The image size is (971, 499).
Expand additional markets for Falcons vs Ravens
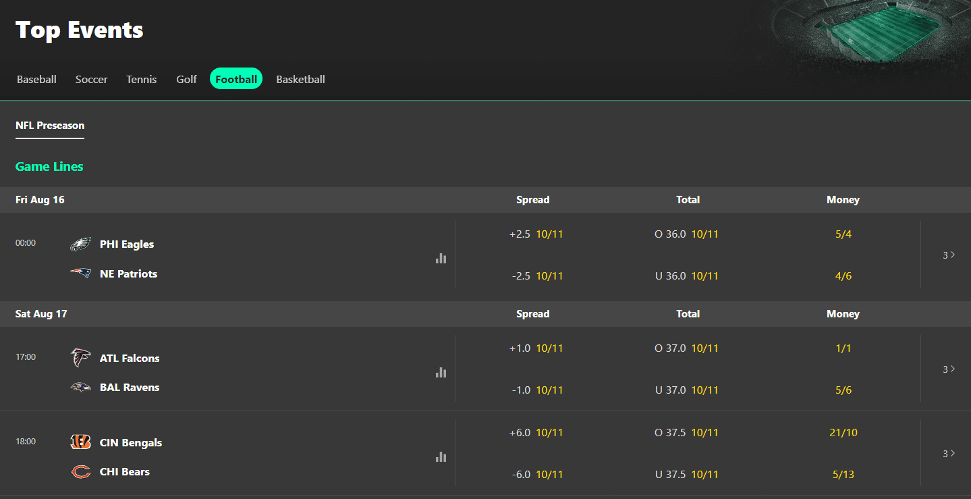coord(949,369)
